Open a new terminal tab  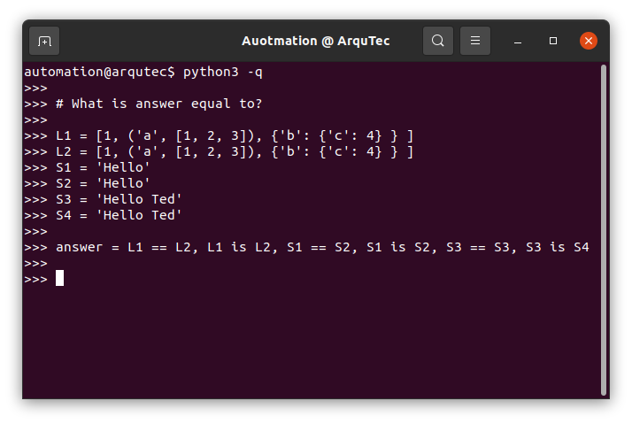click(x=44, y=41)
